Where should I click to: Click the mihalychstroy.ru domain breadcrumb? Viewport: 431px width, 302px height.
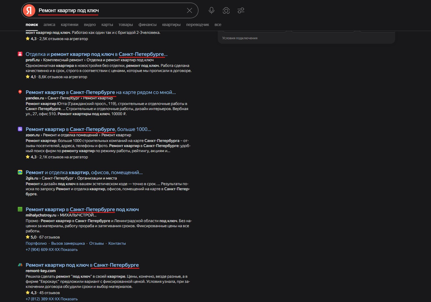41,215
